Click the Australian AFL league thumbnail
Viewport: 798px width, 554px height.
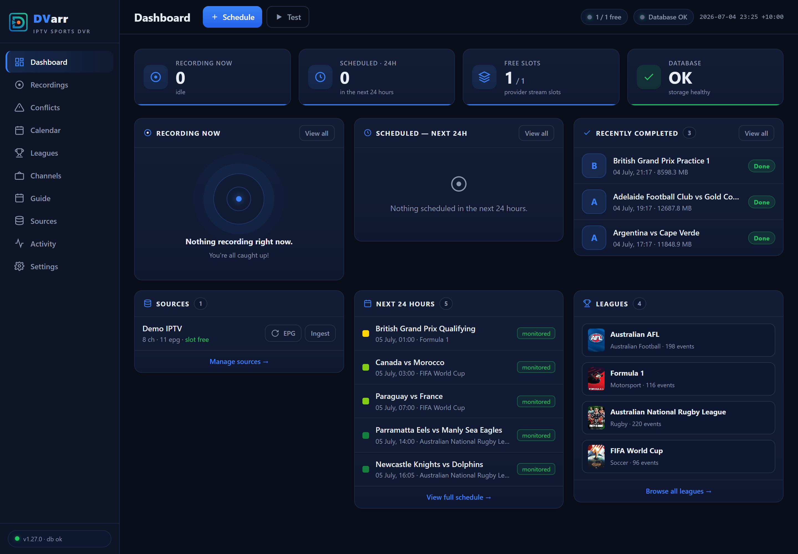coord(596,340)
